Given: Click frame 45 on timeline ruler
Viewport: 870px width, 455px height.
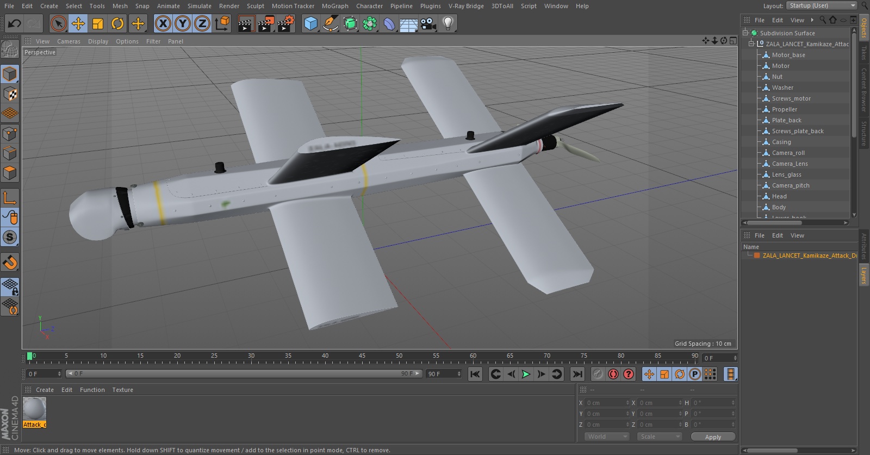Looking at the screenshot, I should pyautogui.click(x=362, y=356).
